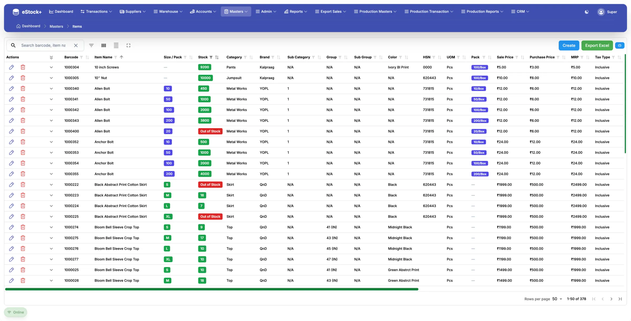
Task: Filter the Stock column
Action: coord(211,57)
